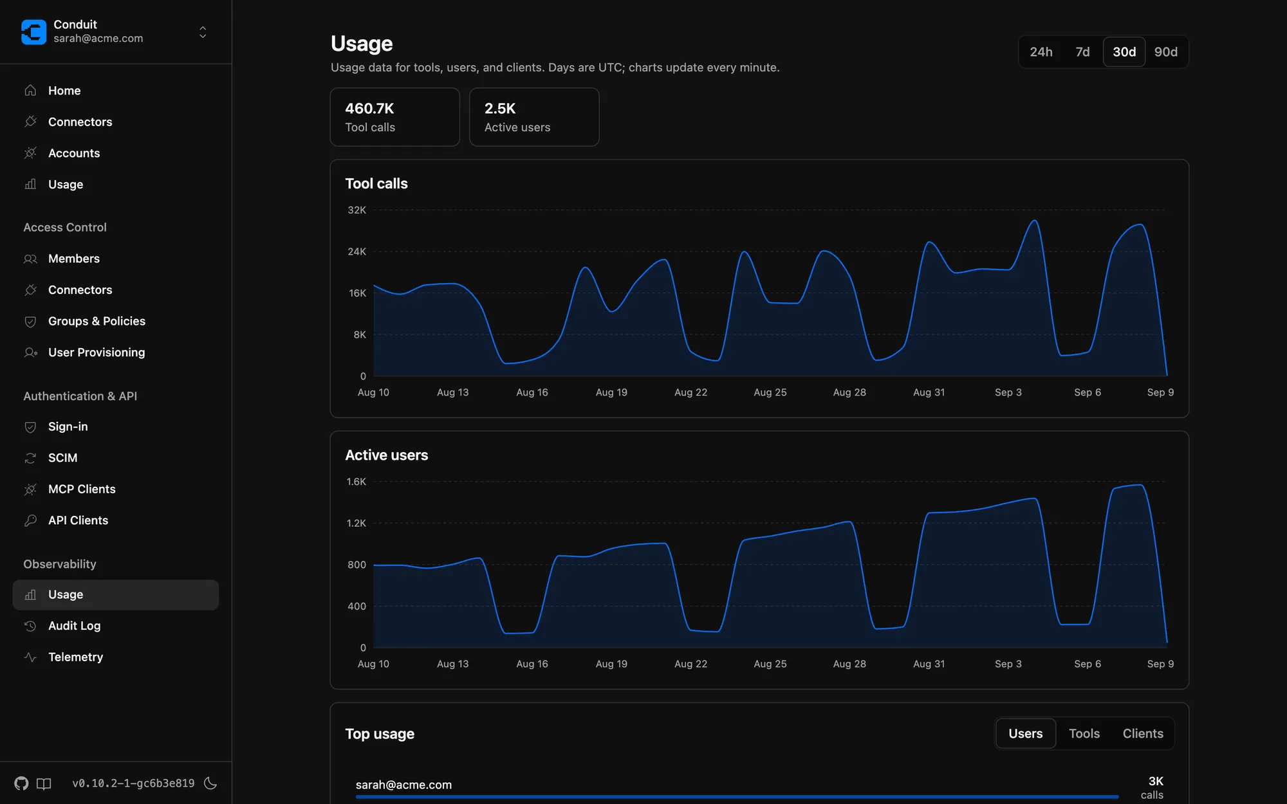Click the Tool calls chart heading
This screenshot has height=804, width=1287.
tap(376, 184)
